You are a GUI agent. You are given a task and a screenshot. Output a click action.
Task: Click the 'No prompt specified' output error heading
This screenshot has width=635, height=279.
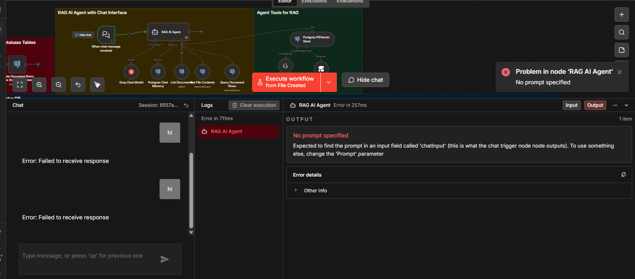tap(320, 135)
